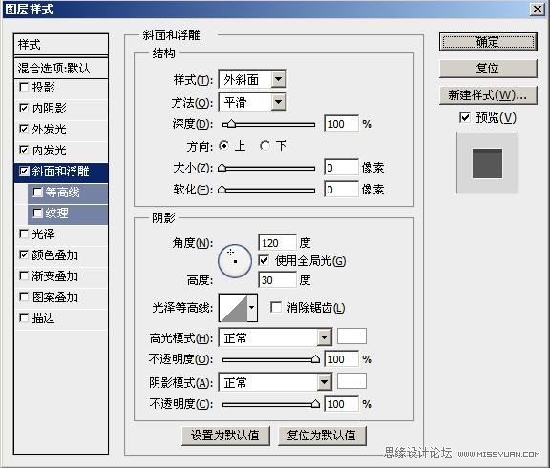Uncheck the 内阴影 inner shadow checkbox
This screenshot has height=468, width=550.
[24, 108]
